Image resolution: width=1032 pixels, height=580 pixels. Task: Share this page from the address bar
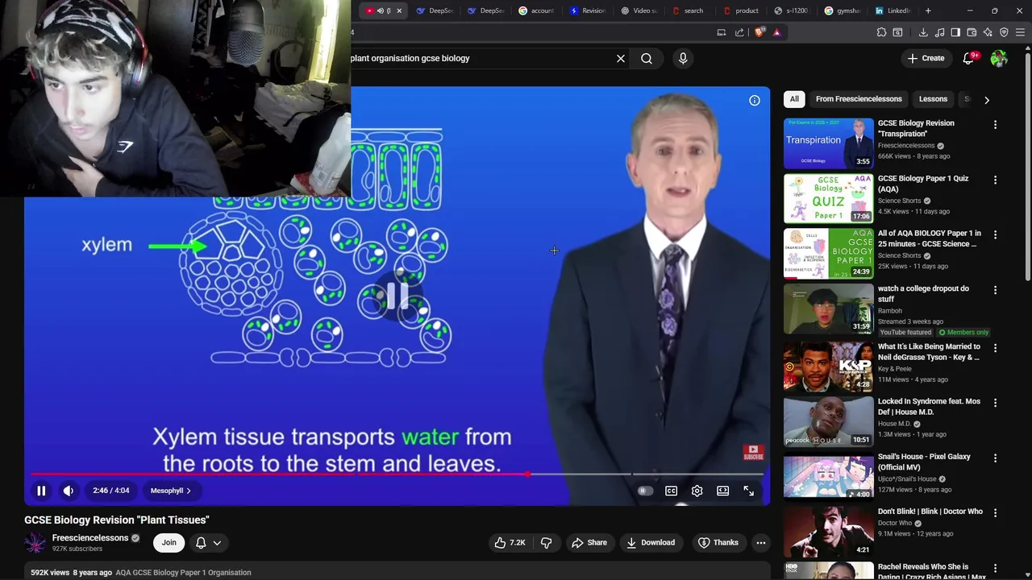(739, 32)
